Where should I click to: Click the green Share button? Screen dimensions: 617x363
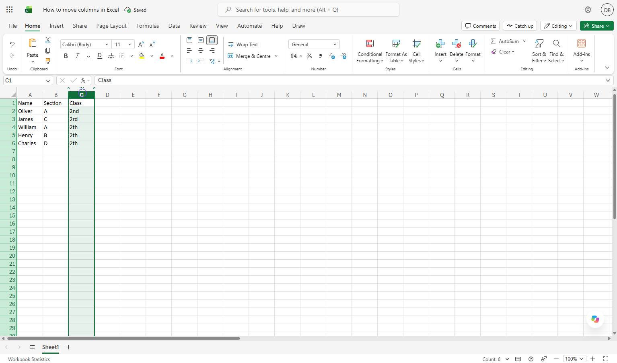click(597, 26)
